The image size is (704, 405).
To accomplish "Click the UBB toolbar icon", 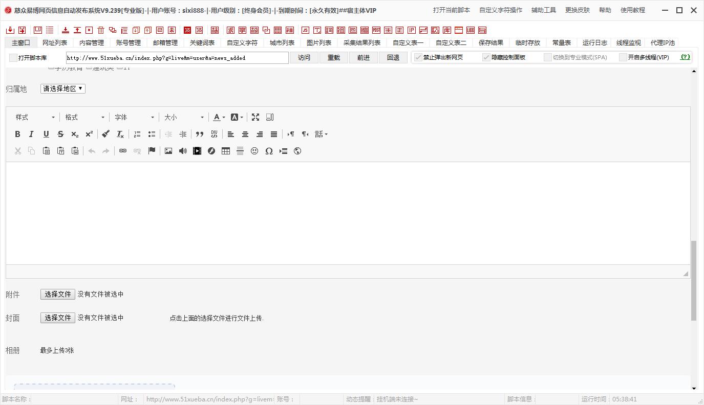I will 471,30.
